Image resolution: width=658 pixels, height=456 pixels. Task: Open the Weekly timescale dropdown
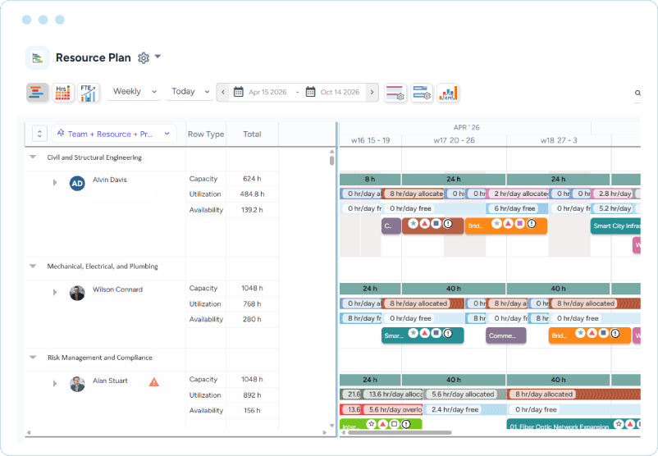(x=134, y=92)
